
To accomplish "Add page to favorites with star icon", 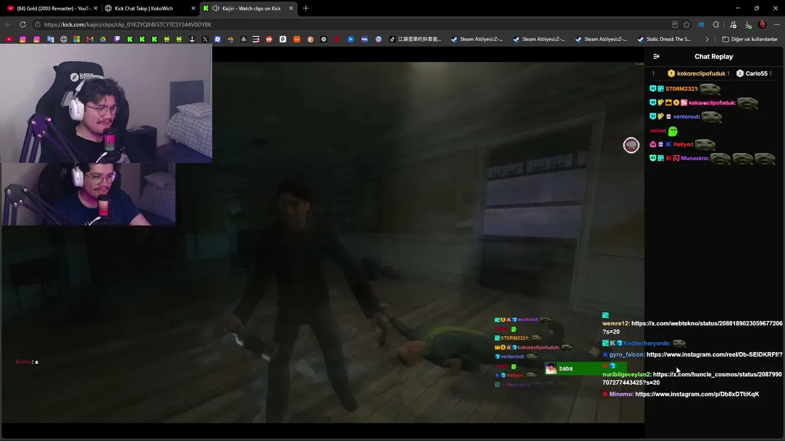I will [687, 24].
